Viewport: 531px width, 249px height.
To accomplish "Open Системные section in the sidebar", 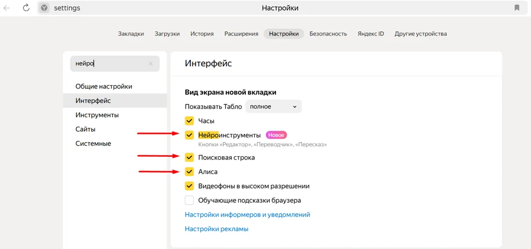I will (x=93, y=144).
